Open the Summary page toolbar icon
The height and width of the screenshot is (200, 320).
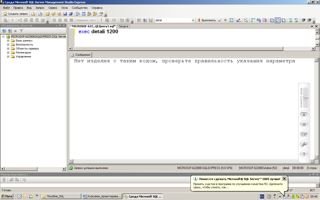point(83,14)
